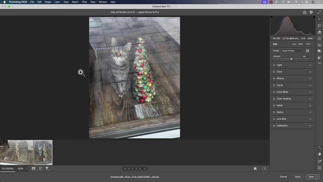The height and width of the screenshot is (182, 323).
Task: Open workflow options link ProPhoto RGB
Action: click(135, 177)
